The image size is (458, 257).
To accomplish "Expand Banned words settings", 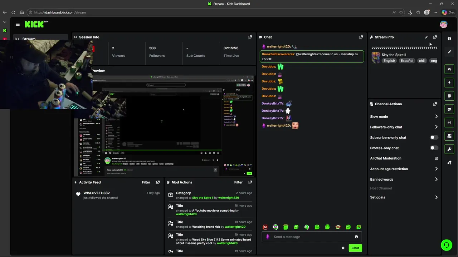I will tap(436, 180).
